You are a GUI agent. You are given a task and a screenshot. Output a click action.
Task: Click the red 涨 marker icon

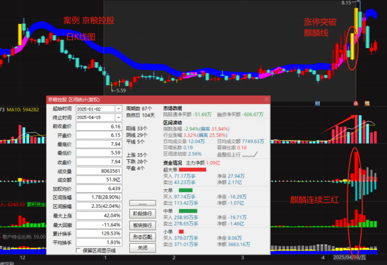[x=355, y=103]
